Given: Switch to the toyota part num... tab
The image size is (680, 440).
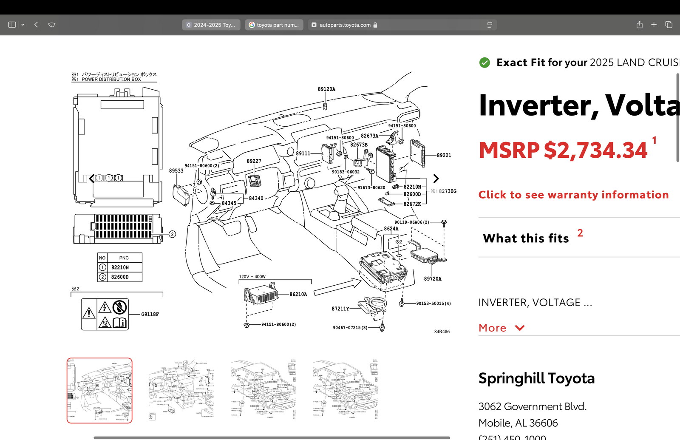Looking at the screenshot, I should click(x=274, y=25).
